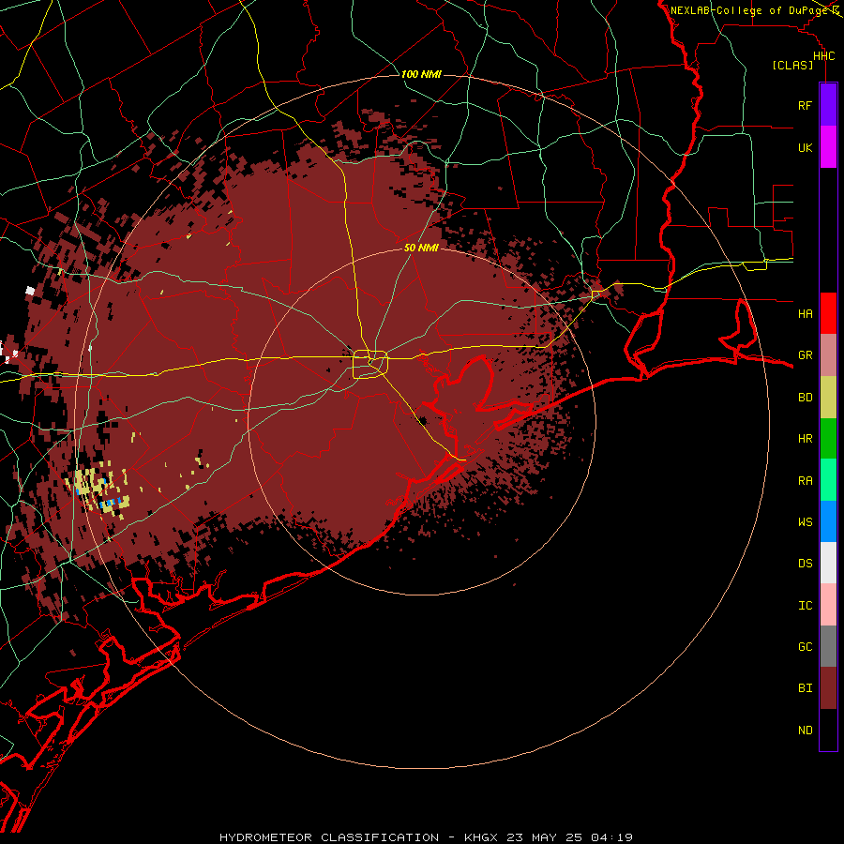The height and width of the screenshot is (844, 844).
Task: Click the HA red legend swatch
Action: 828,313
